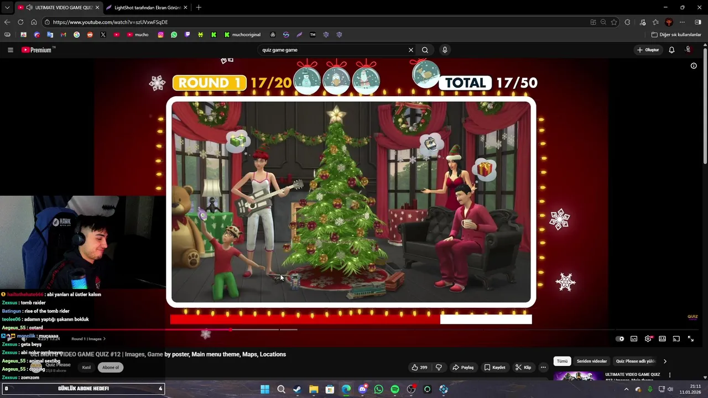708x398 pixels.
Task: Create a clip with the 'Klip' button
Action: tap(523, 367)
